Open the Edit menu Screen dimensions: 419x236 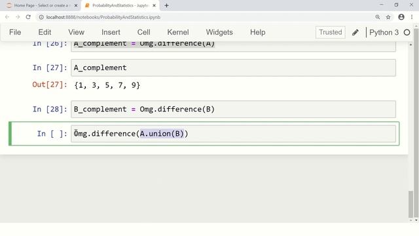[45, 32]
